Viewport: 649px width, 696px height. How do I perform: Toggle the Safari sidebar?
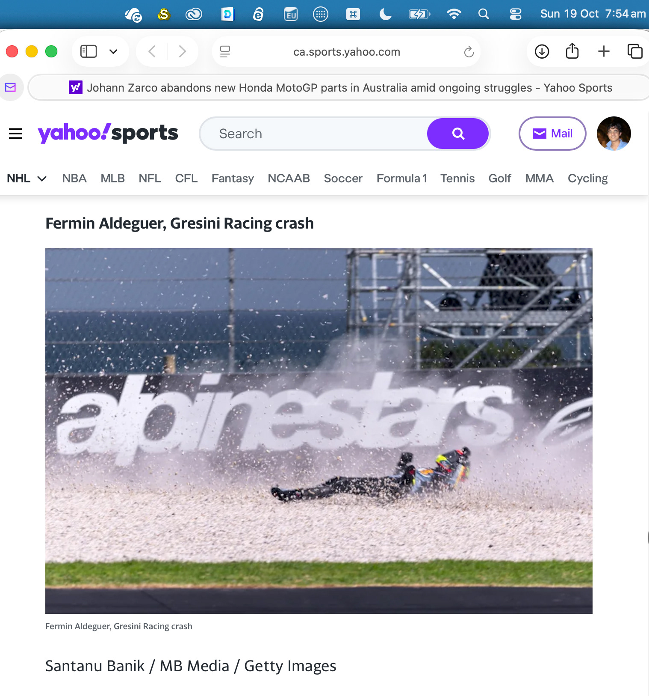pos(88,51)
